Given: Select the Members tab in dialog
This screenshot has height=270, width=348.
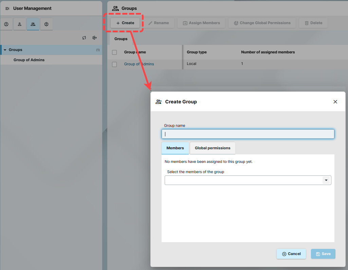Looking at the screenshot, I should click(175, 148).
